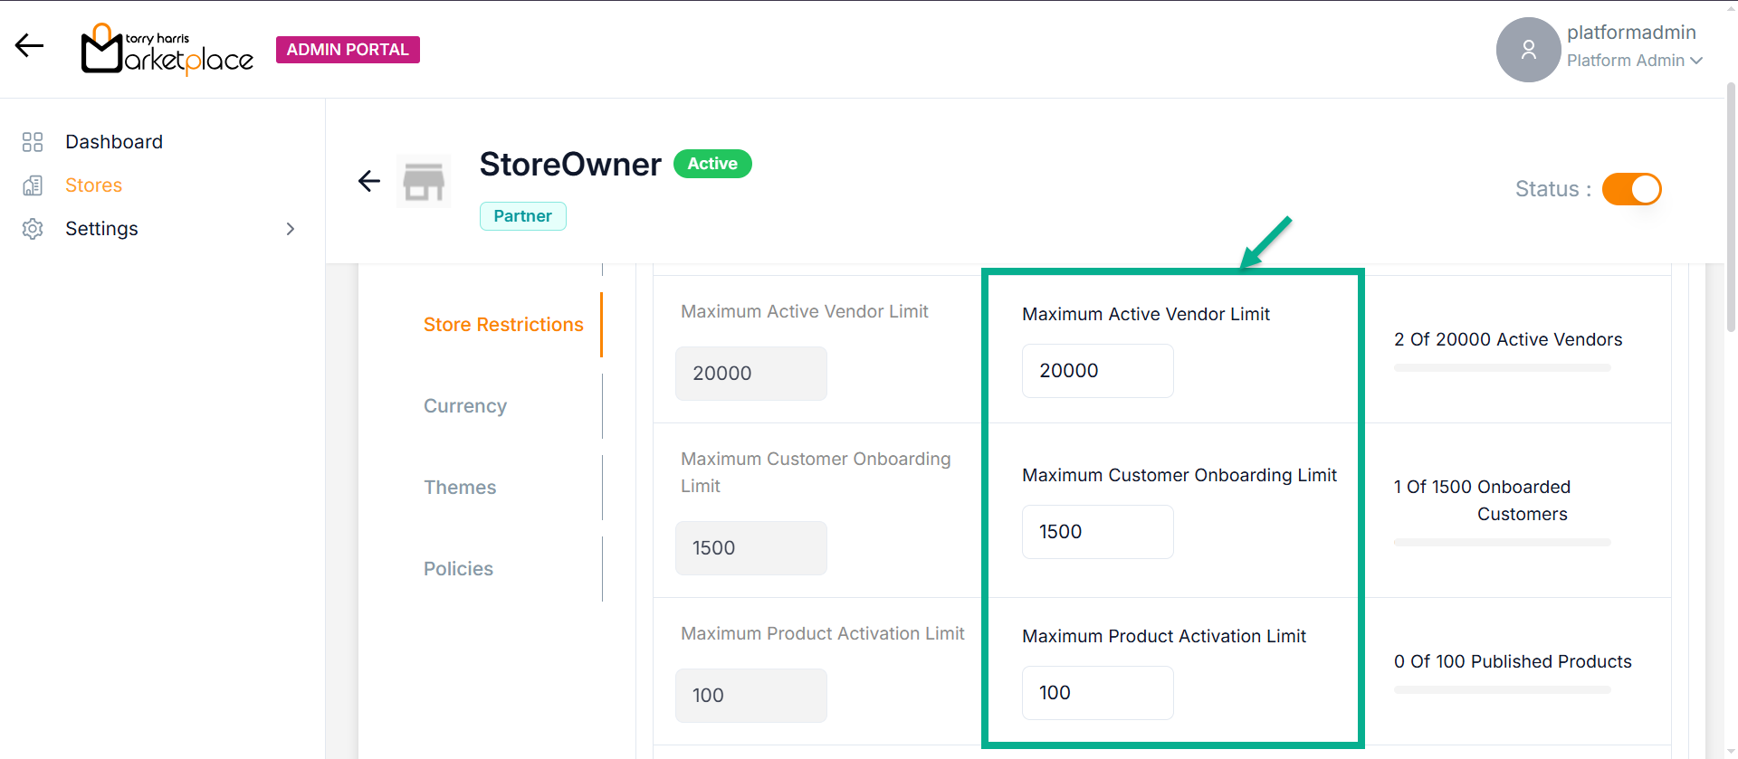Click the platformadmin avatar icon
Screen dimensions: 1738x759
coord(1528,50)
